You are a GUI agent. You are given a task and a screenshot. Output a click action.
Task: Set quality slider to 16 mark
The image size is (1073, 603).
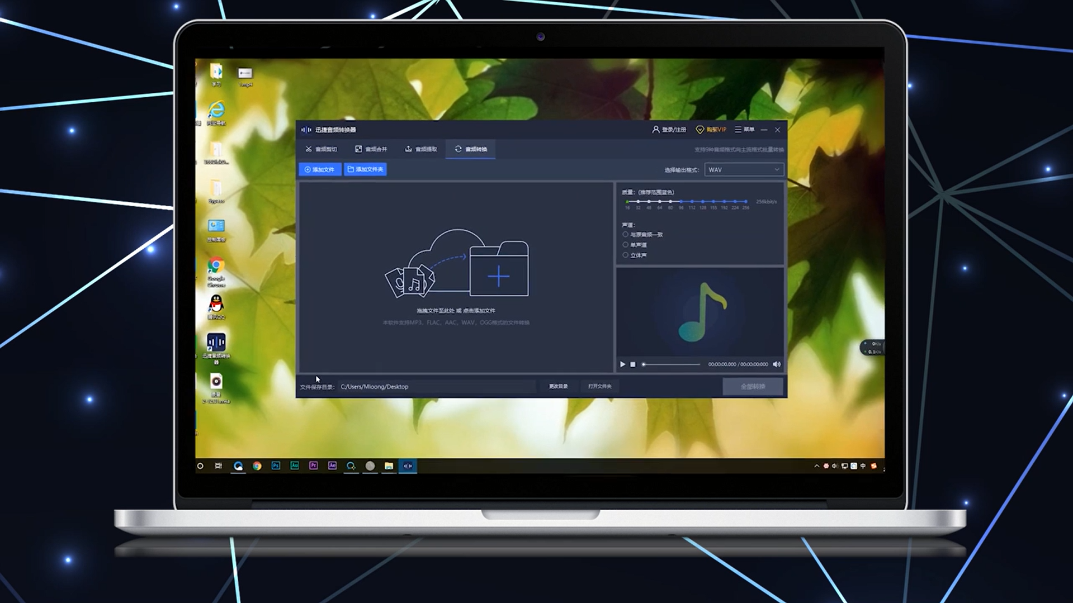(627, 202)
